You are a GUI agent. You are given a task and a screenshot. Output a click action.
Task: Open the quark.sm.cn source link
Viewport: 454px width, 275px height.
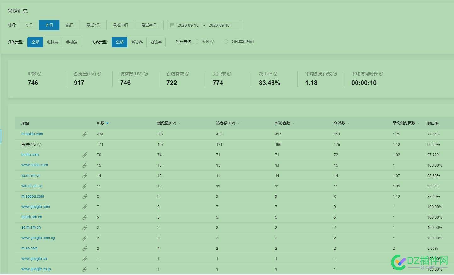point(31,217)
